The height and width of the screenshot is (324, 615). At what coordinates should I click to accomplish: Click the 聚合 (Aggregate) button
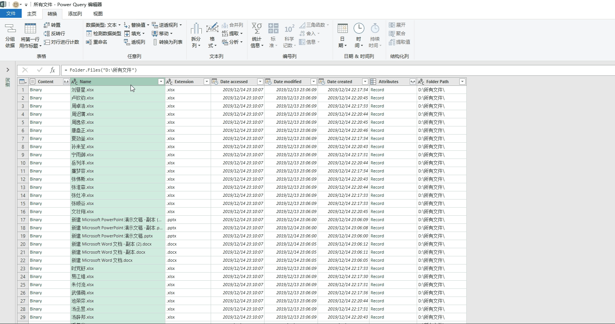point(397,34)
